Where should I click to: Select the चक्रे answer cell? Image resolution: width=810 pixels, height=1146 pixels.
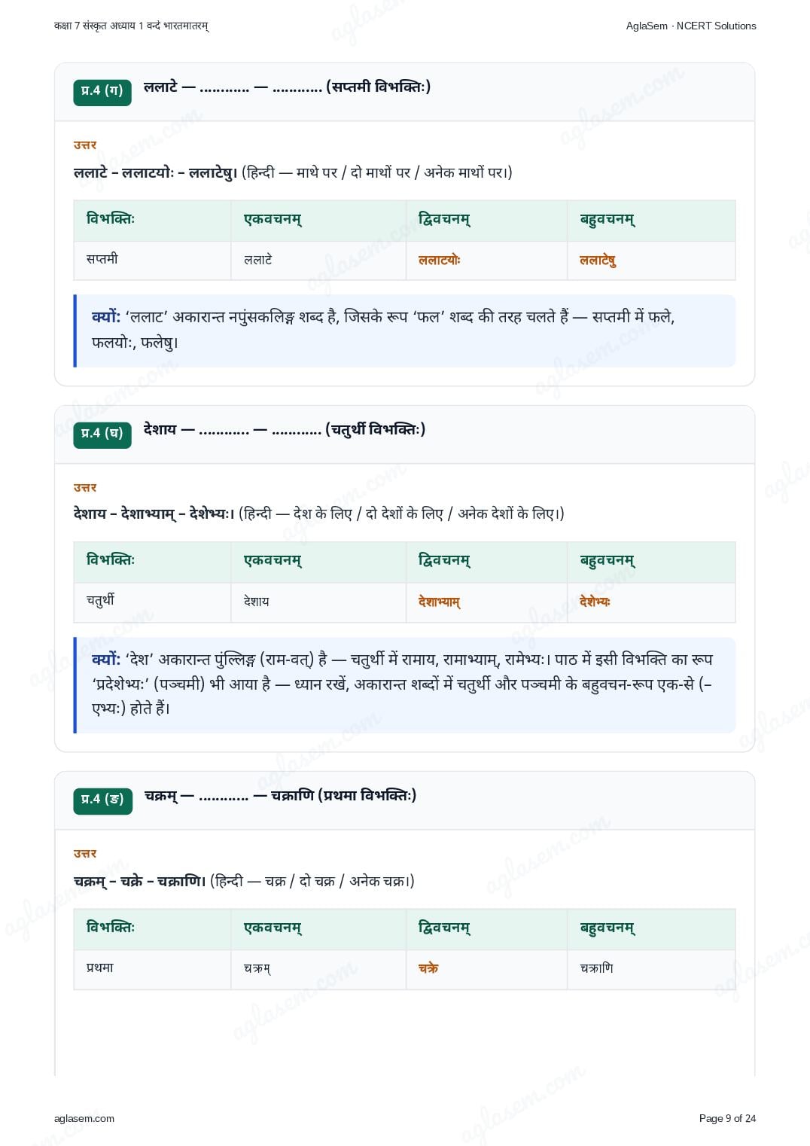(x=486, y=969)
